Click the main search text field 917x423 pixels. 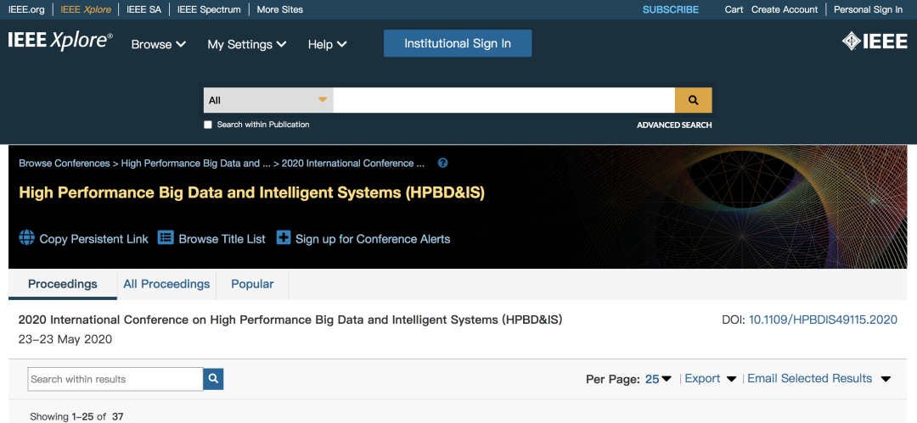pos(504,100)
